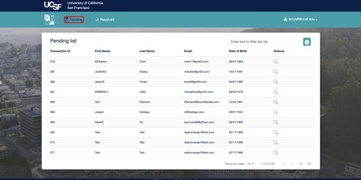Screen dimensions: 361x180
Task: Open the bmyaff@ucsf.edu user dropdown
Action: pyautogui.click(x=301, y=19)
